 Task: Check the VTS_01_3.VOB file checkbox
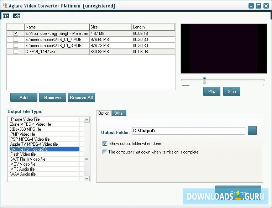click(16, 46)
